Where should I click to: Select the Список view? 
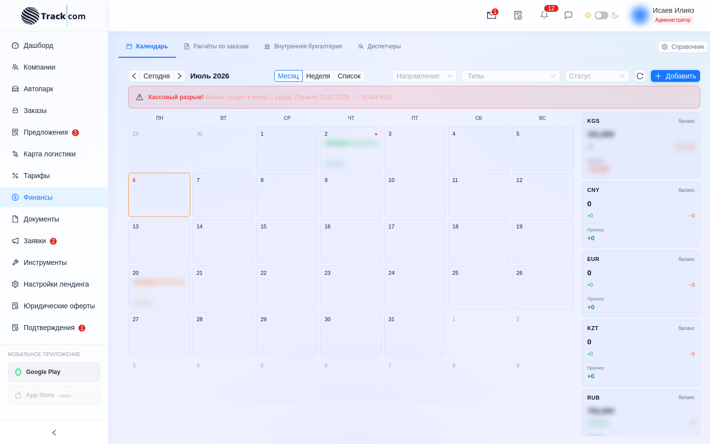(x=349, y=76)
